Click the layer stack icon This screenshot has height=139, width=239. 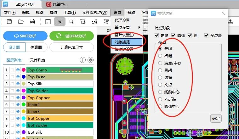91,60
